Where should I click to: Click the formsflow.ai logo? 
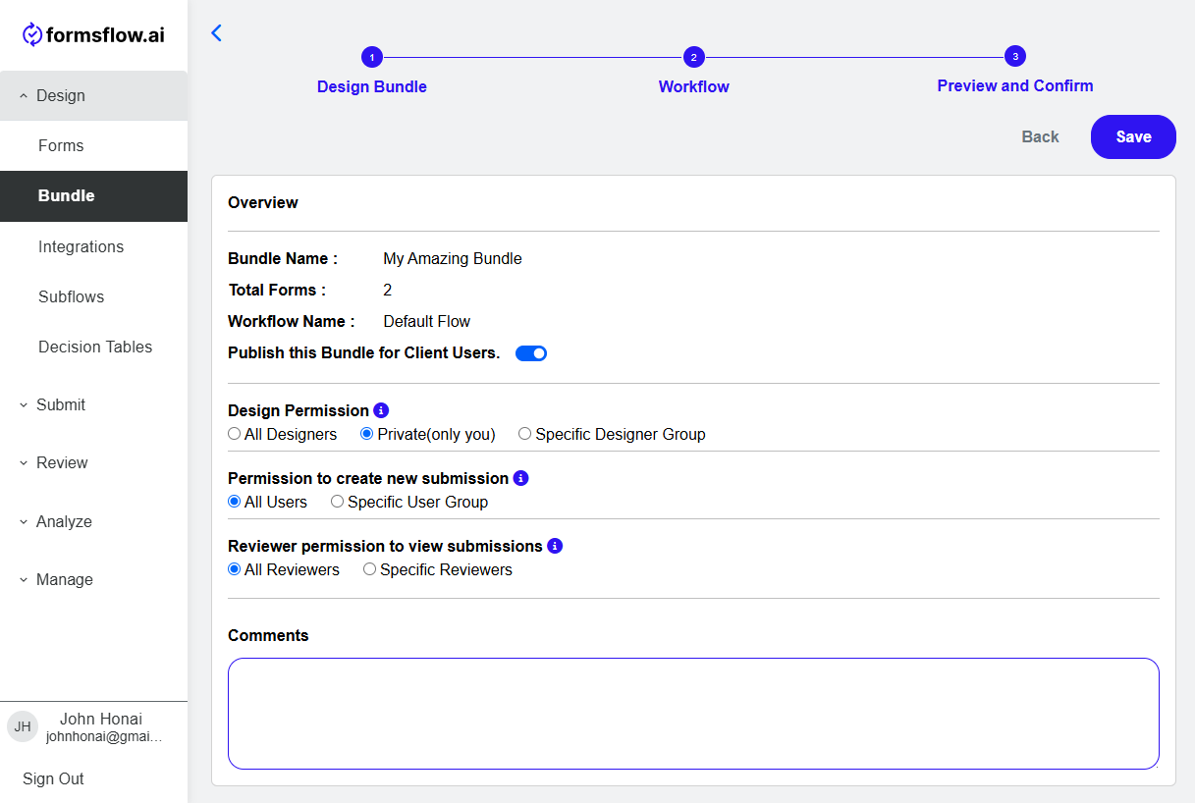(93, 35)
